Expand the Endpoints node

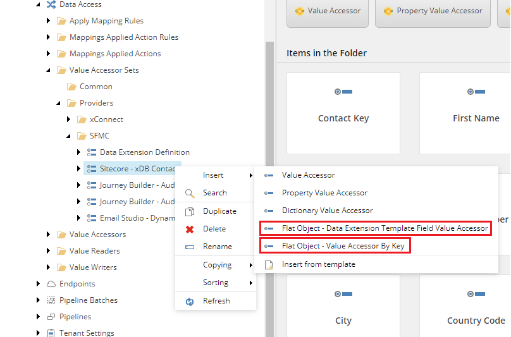point(38,283)
